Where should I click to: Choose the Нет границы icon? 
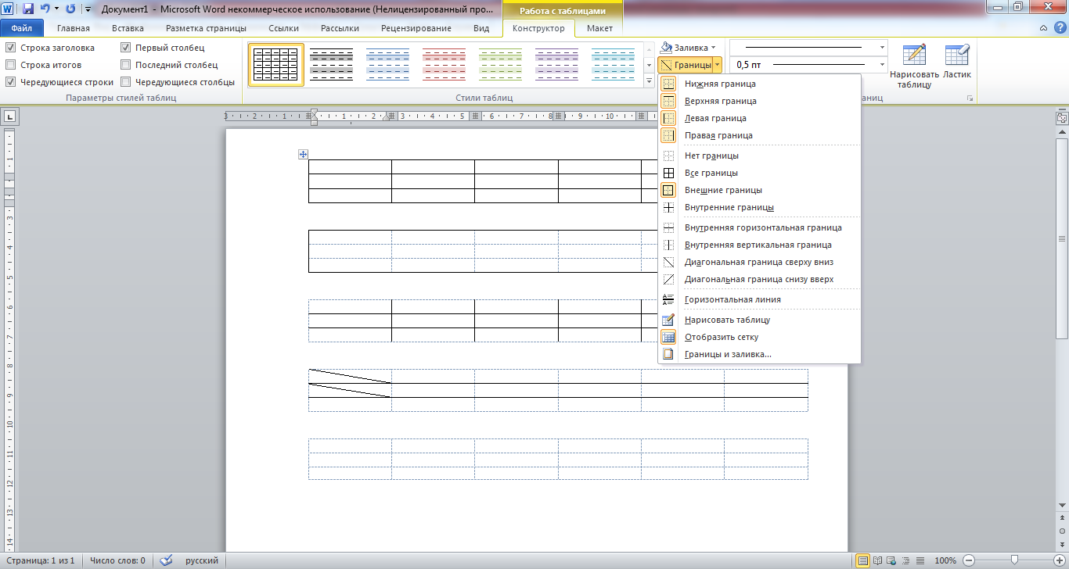click(668, 156)
